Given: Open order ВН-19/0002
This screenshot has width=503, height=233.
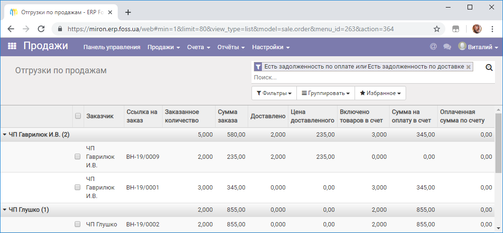Looking at the screenshot, I should [x=143, y=224].
